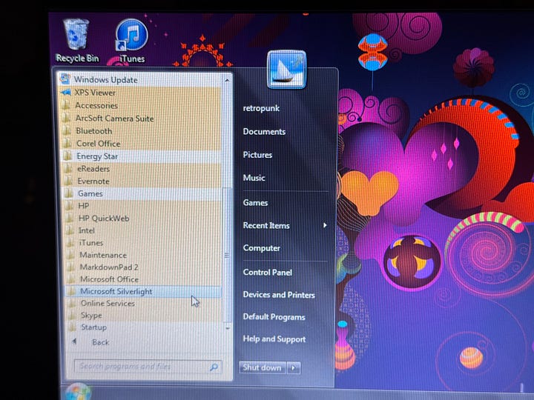The image size is (534, 400).
Task: Open Games in the right Start pane
Action: [x=255, y=203]
